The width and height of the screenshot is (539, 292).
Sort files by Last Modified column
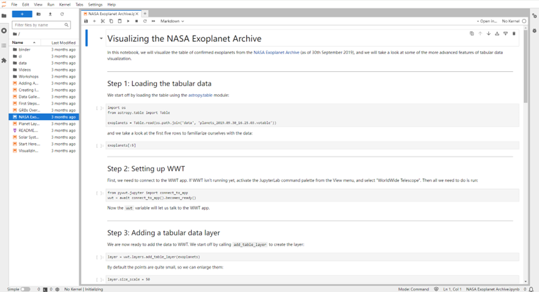60,43
